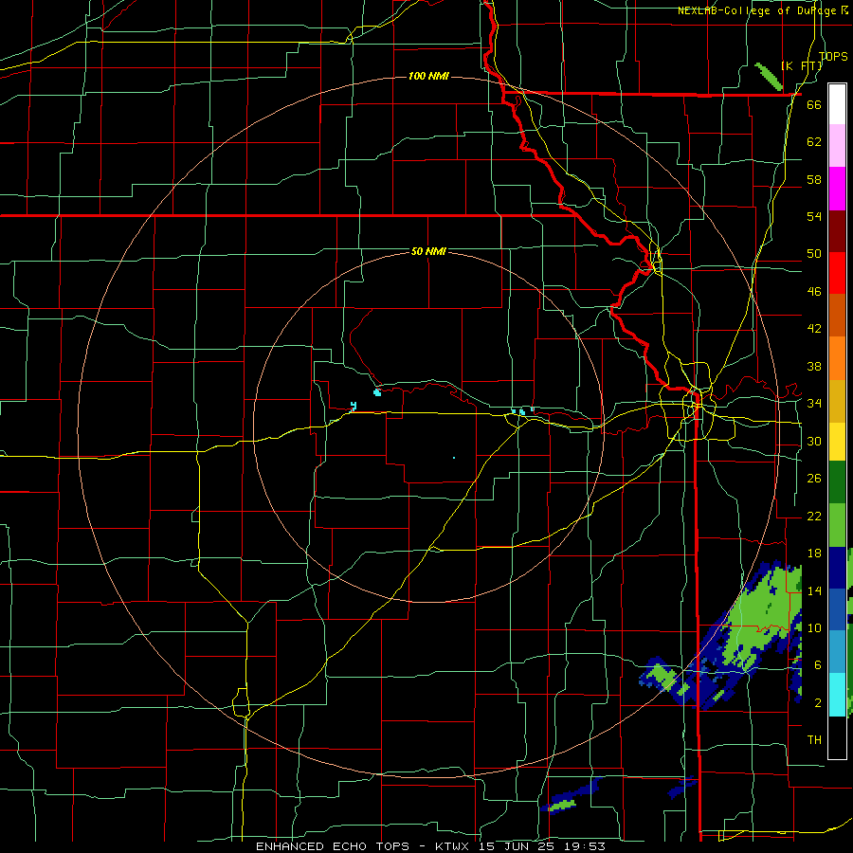Click the 'NEXLAB-College of DuPage' text
Image resolution: width=853 pixels, height=853 pixels.
pos(758,10)
